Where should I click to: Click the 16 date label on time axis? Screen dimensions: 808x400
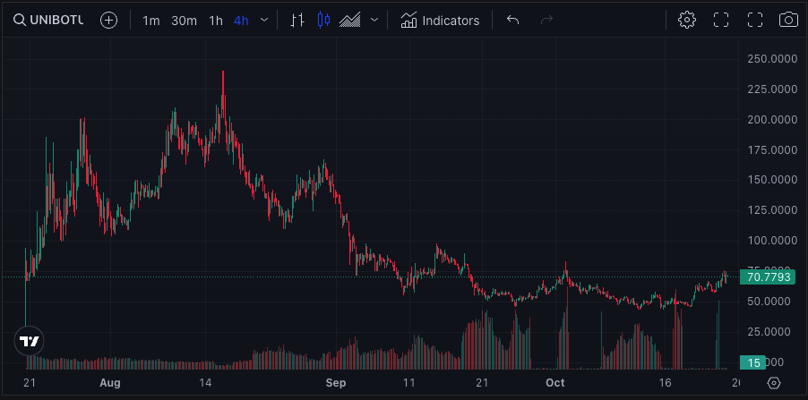pyautogui.click(x=666, y=383)
